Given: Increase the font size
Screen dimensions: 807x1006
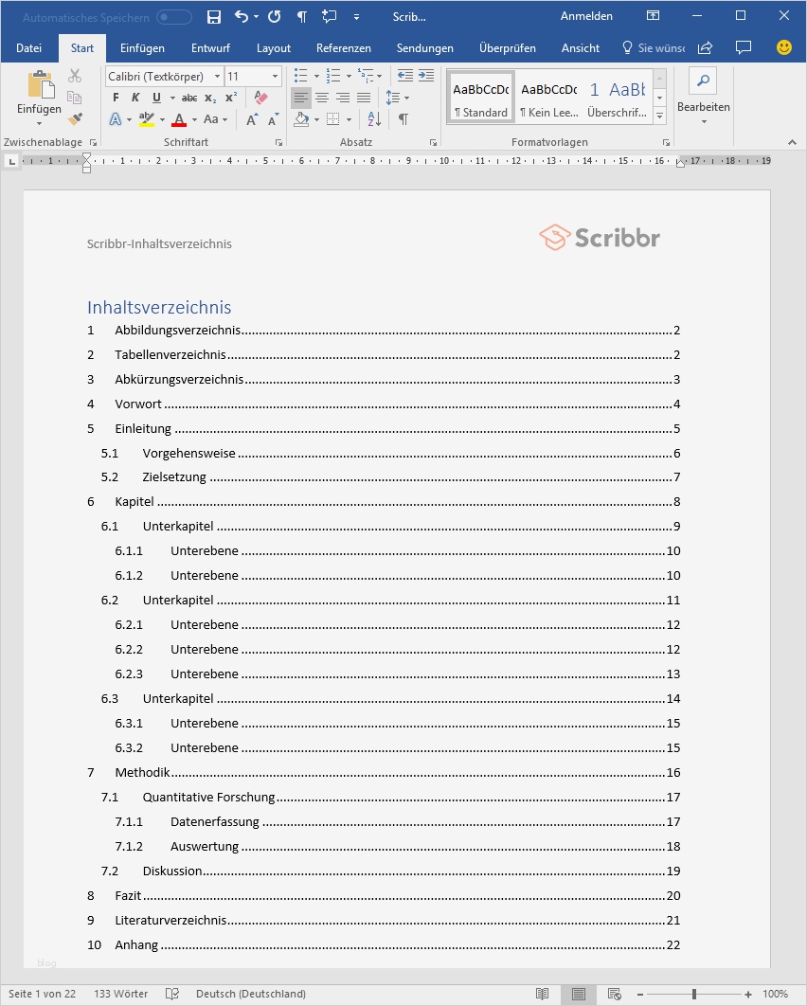Looking at the screenshot, I should [x=251, y=119].
